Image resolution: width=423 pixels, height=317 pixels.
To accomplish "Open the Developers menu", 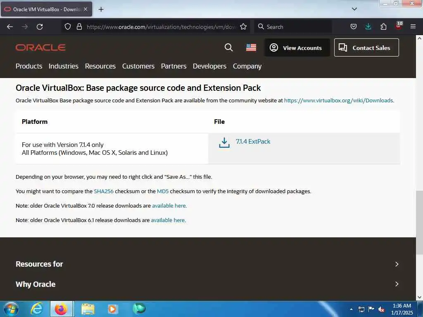I will coord(209,66).
